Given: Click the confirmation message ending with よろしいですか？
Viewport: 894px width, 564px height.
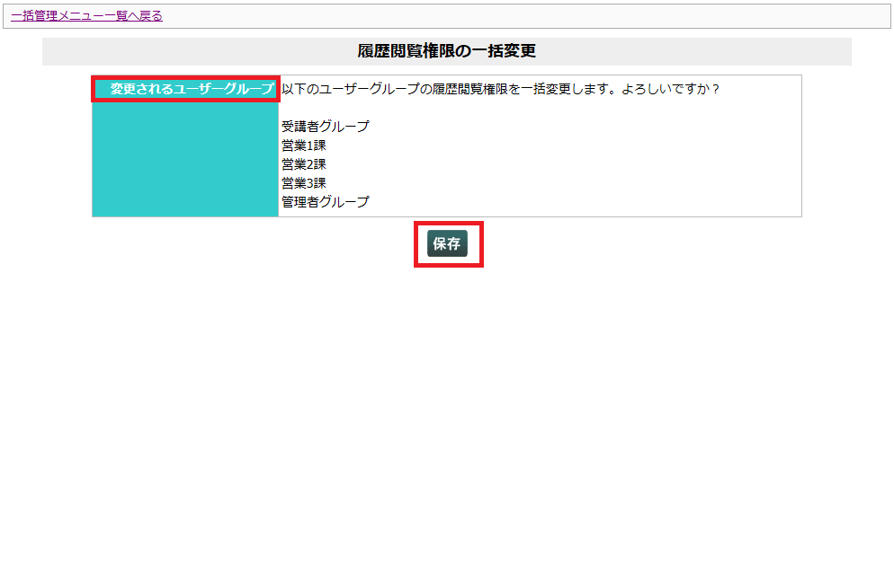Looking at the screenshot, I should click(x=501, y=89).
